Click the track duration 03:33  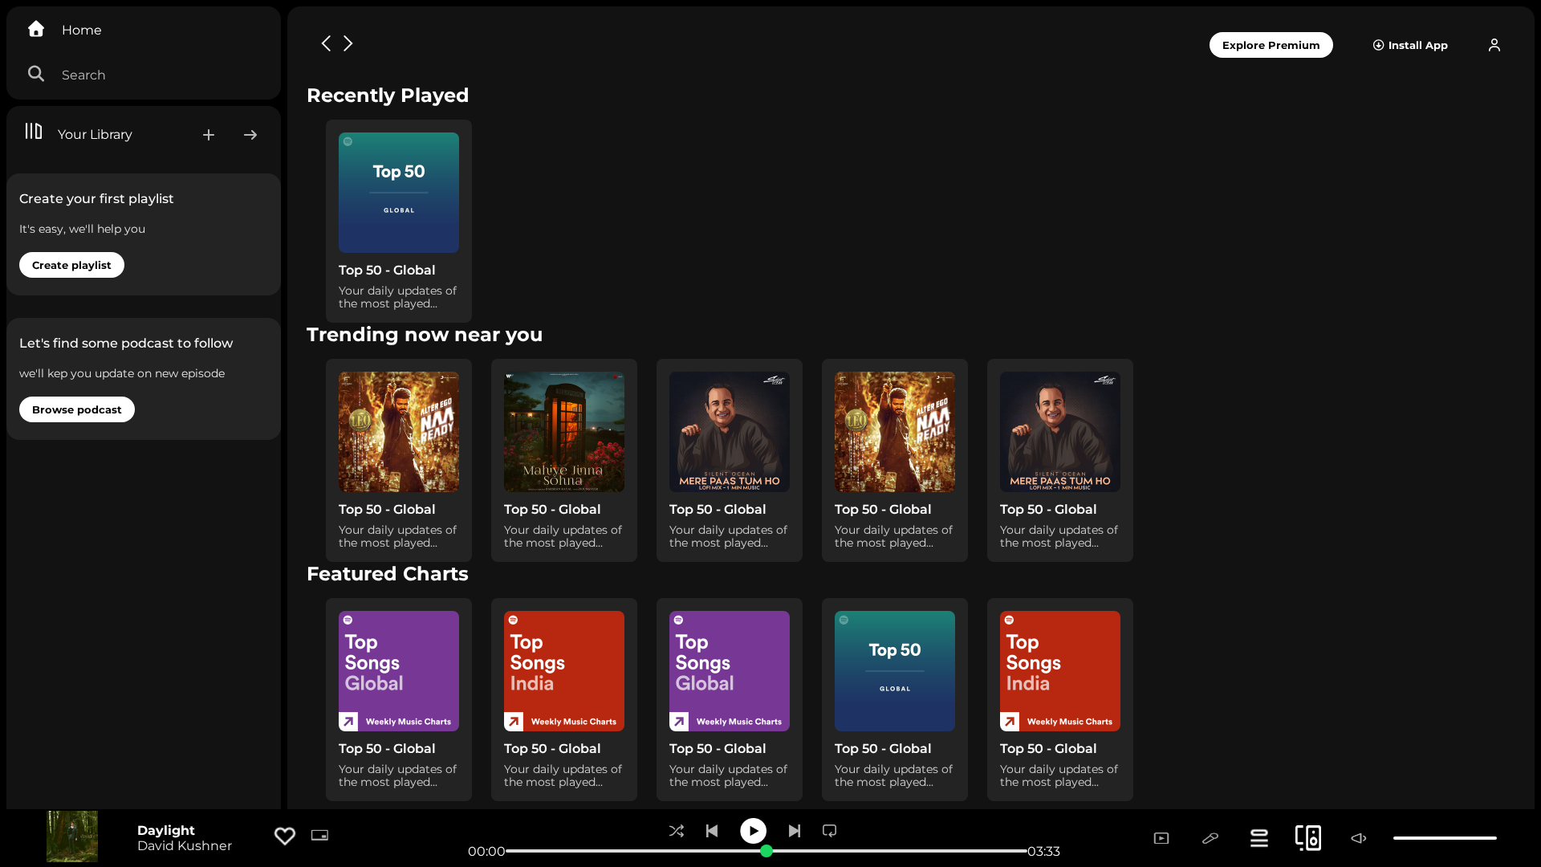pyautogui.click(x=1043, y=851)
